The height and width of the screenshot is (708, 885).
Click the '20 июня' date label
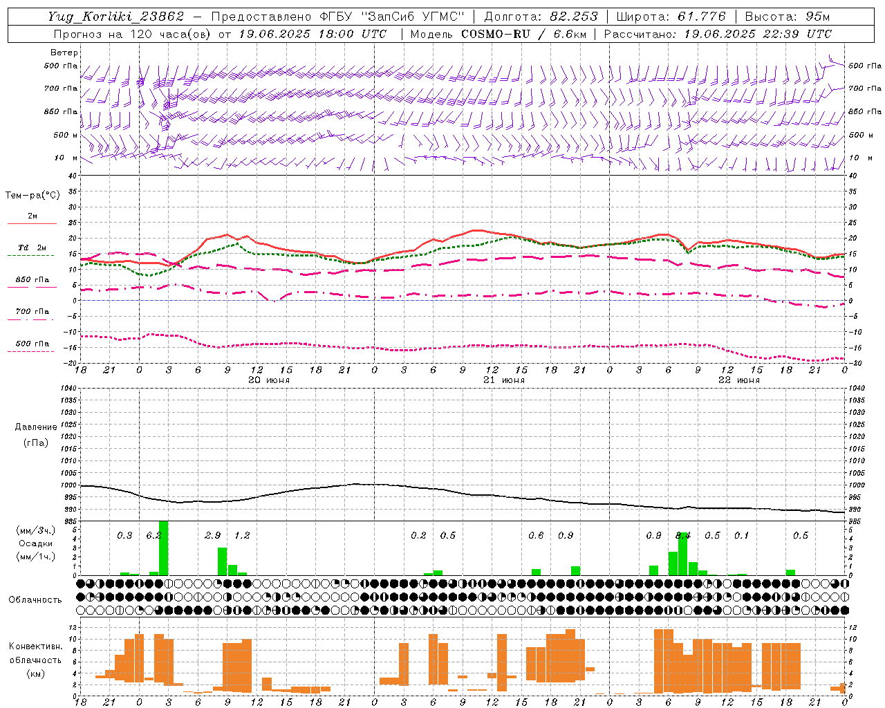click(x=269, y=380)
